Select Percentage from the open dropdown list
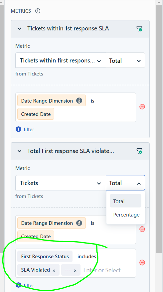This screenshot has height=292, width=163. pyautogui.click(x=126, y=215)
